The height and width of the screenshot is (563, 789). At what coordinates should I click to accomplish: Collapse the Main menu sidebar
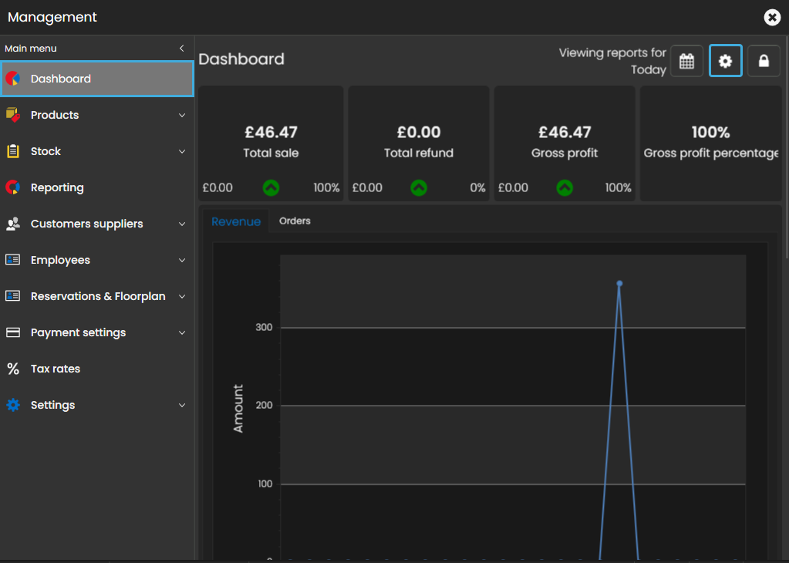(181, 49)
